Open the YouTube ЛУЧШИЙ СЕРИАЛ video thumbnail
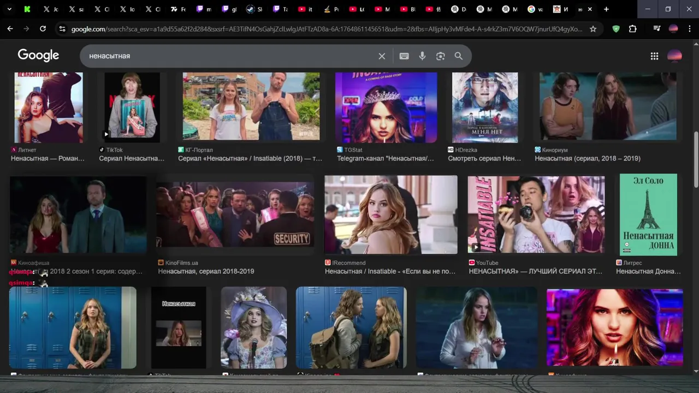The height and width of the screenshot is (393, 699). click(536, 215)
